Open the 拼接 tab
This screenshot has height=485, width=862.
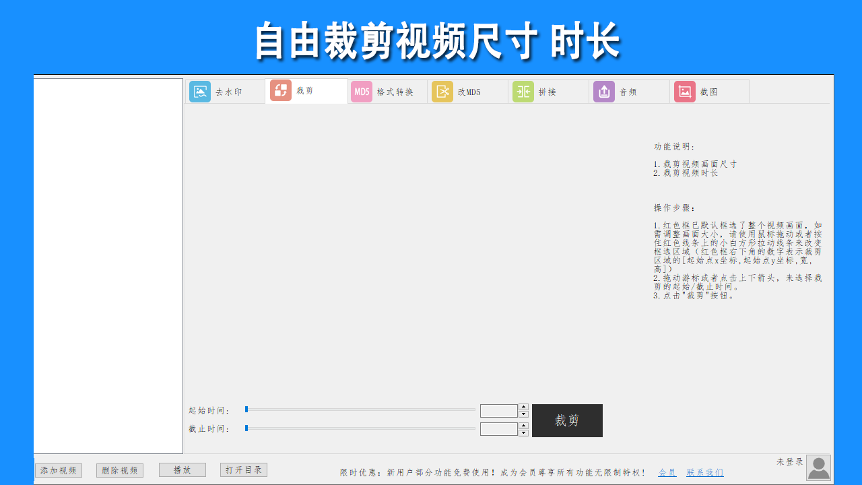point(549,91)
